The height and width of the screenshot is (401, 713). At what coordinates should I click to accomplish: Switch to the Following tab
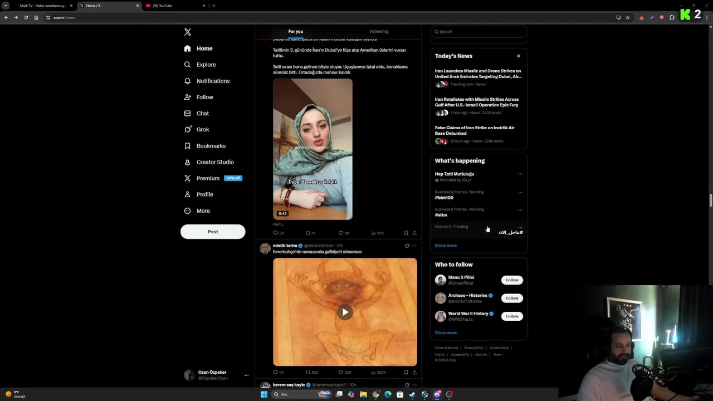379,32
